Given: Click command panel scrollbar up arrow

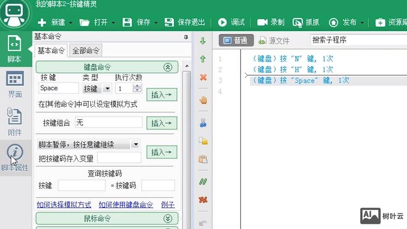Looking at the screenshot, I should click(187, 66).
